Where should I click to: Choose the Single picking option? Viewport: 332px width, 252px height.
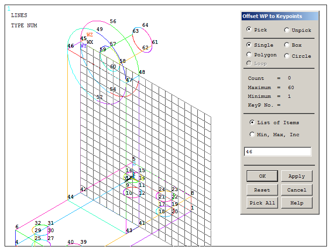point(249,45)
